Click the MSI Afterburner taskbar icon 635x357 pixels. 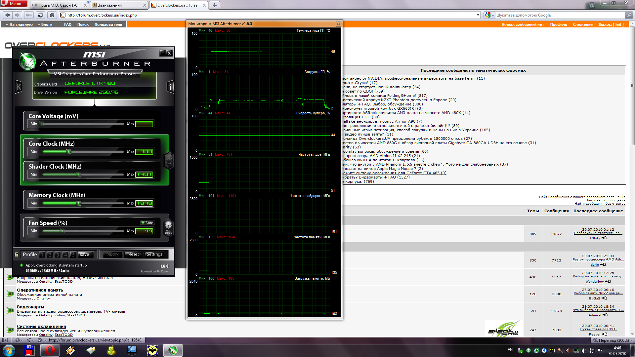coord(173,350)
